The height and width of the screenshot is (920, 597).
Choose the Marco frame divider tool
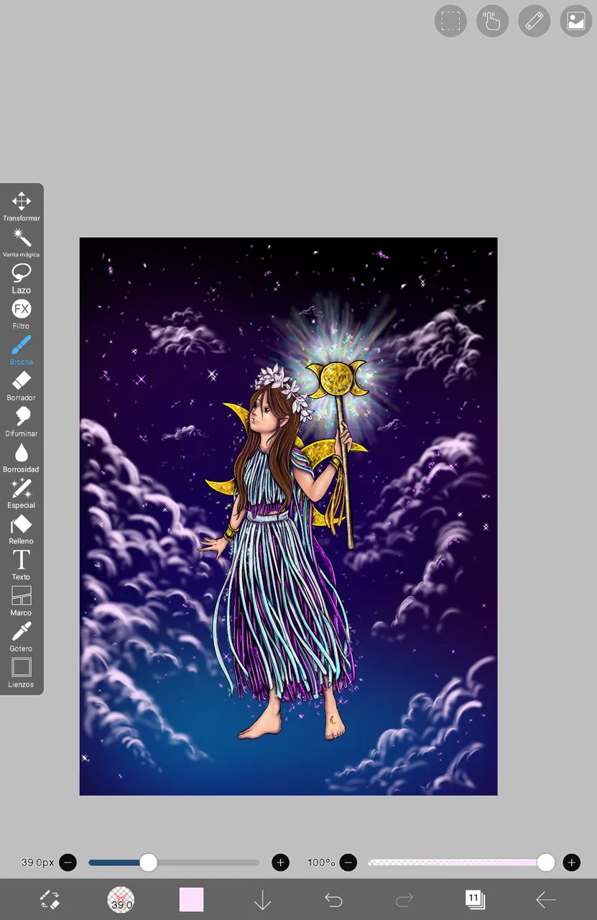pos(21,601)
